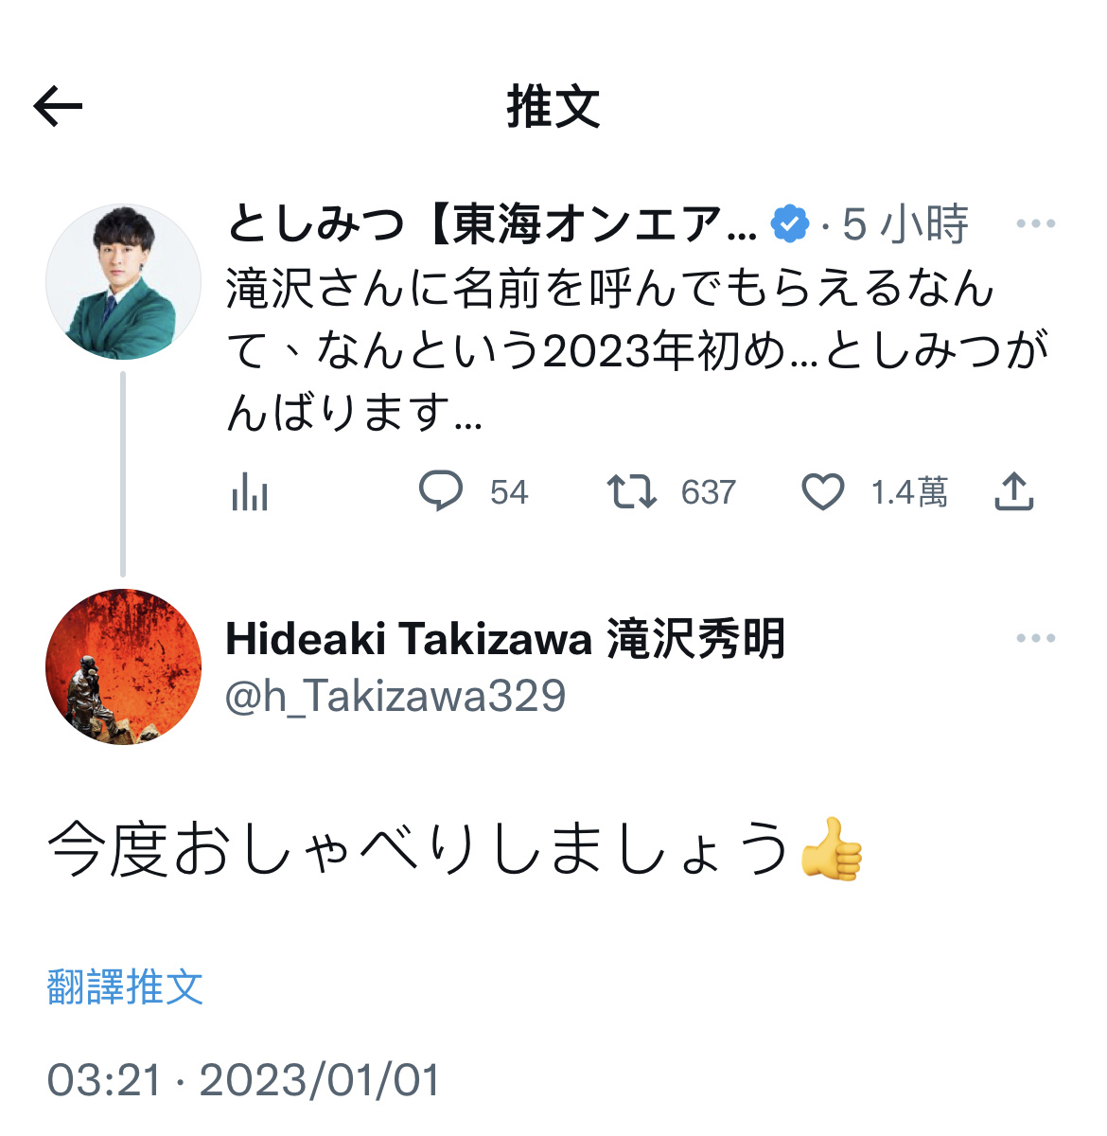Click the 翻譯推文 translate link
1107x1136 pixels.
[x=125, y=986]
